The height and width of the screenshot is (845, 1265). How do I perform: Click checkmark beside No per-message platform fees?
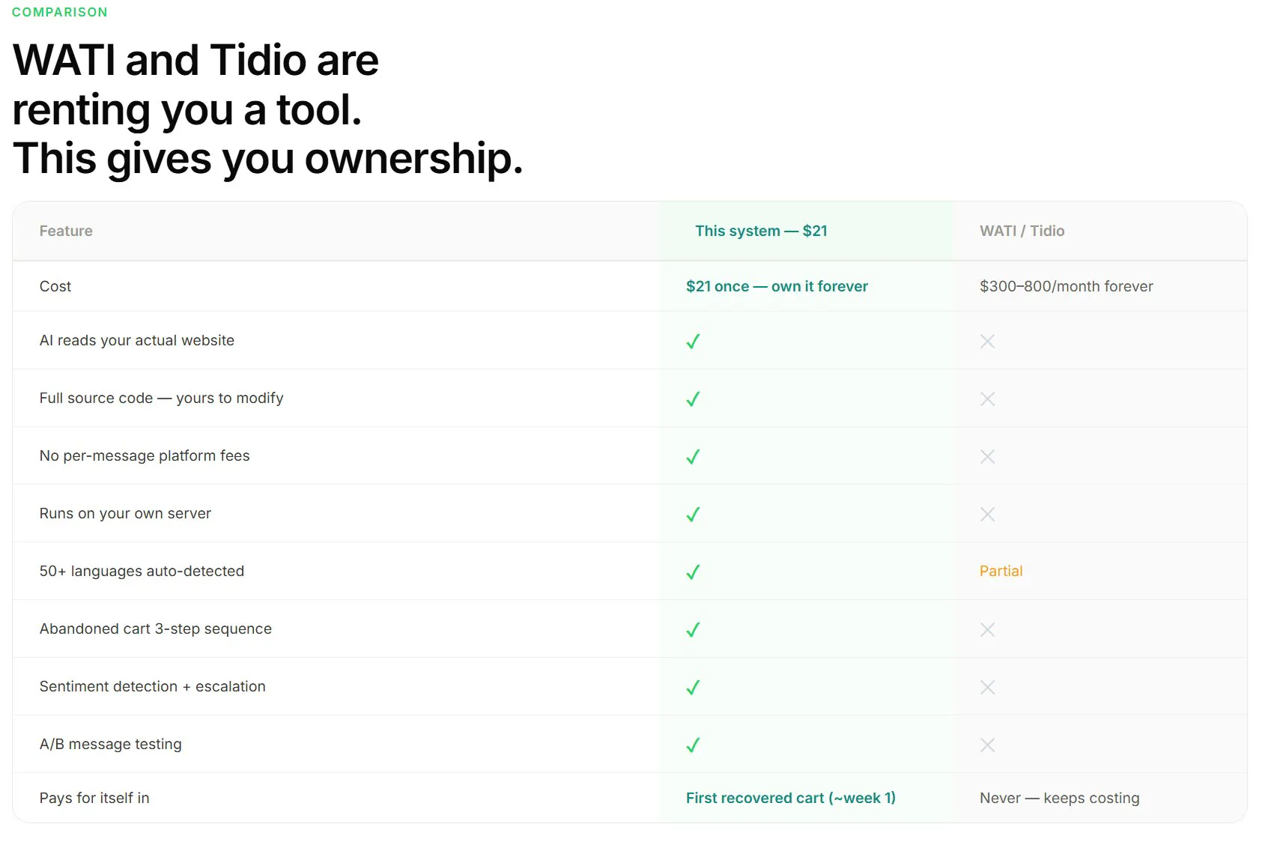tap(693, 456)
